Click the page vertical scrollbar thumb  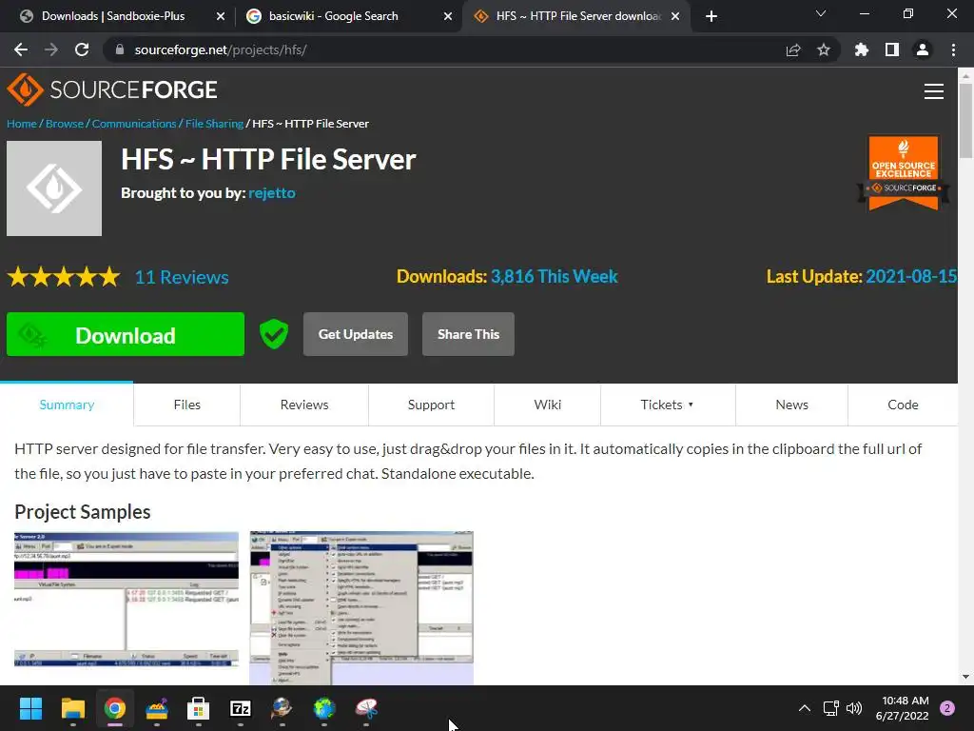965,121
